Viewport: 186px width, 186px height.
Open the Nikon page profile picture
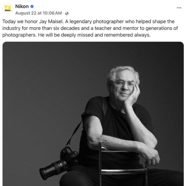(x=7, y=8)
